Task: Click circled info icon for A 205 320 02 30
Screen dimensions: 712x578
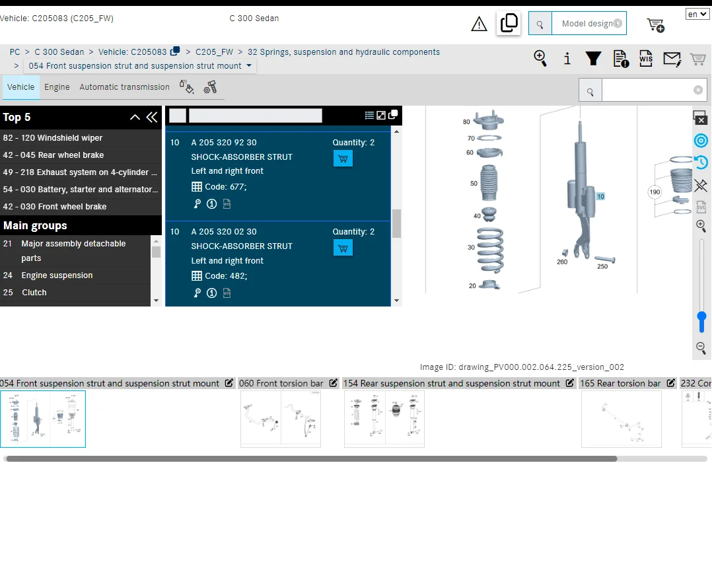Action: coord(211,293)
